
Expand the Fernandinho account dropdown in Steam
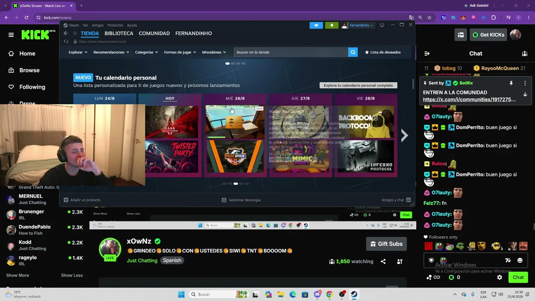tap(357, 25)
